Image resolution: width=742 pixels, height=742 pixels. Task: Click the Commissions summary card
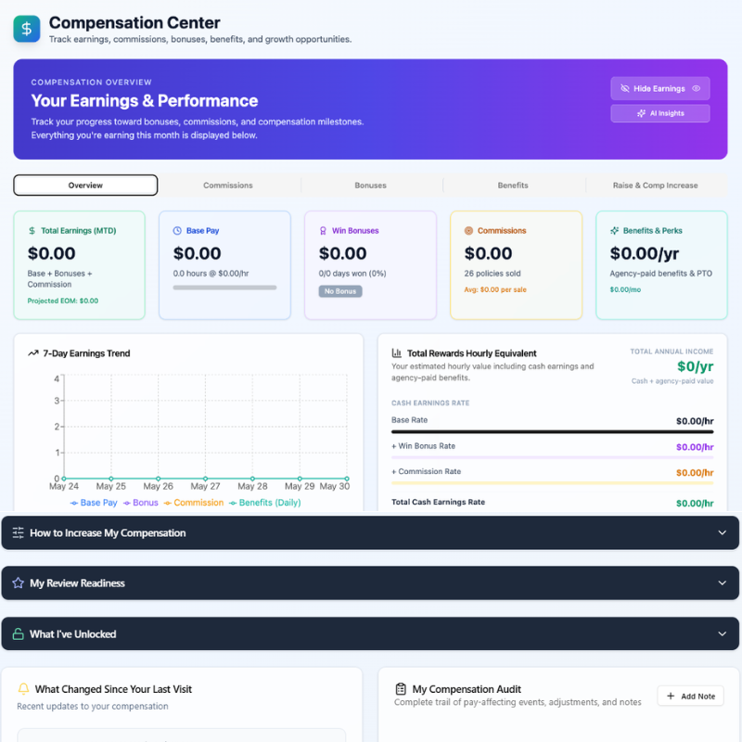click(x=517, y=265)
